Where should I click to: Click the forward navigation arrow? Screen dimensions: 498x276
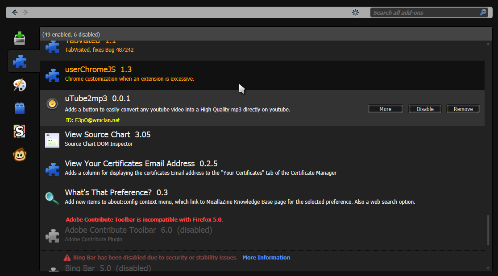click(25, 12)
